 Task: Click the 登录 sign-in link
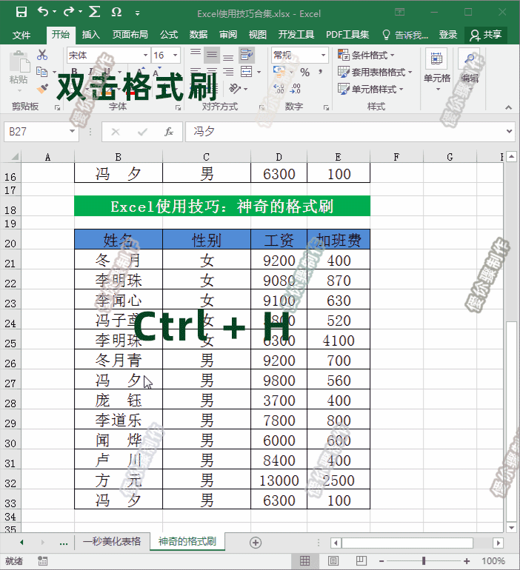click(448, 35)
